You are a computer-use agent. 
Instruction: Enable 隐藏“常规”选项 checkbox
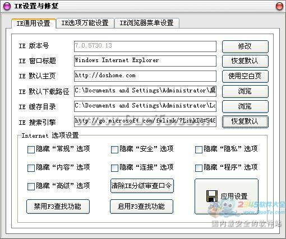point(31,149)
